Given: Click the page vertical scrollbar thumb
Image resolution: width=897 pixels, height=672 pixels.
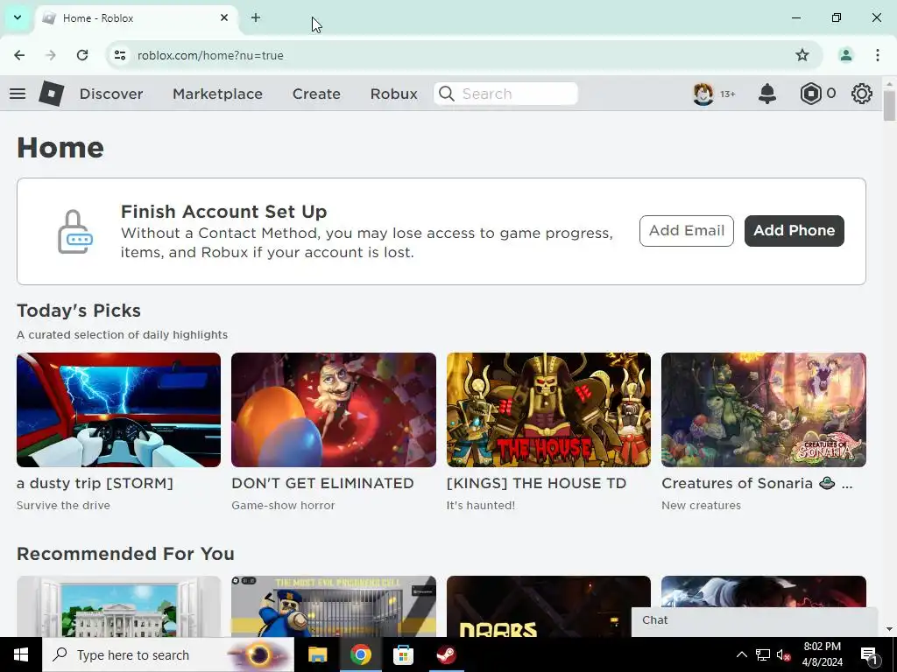Looking at the screenshot, I should click(x=889, y=106).
